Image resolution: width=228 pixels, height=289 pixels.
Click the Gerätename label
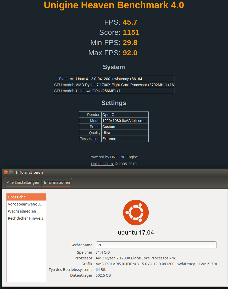pos(81,245)
